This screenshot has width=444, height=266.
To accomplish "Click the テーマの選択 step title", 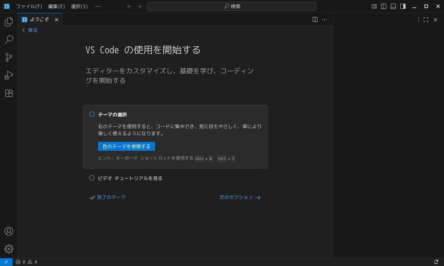I will (112, 114).
